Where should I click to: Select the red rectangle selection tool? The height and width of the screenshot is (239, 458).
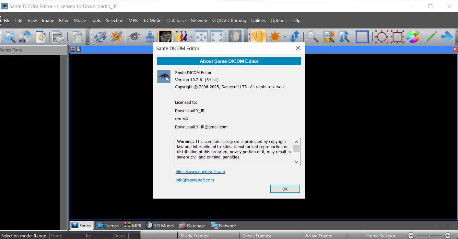[397, 37]
